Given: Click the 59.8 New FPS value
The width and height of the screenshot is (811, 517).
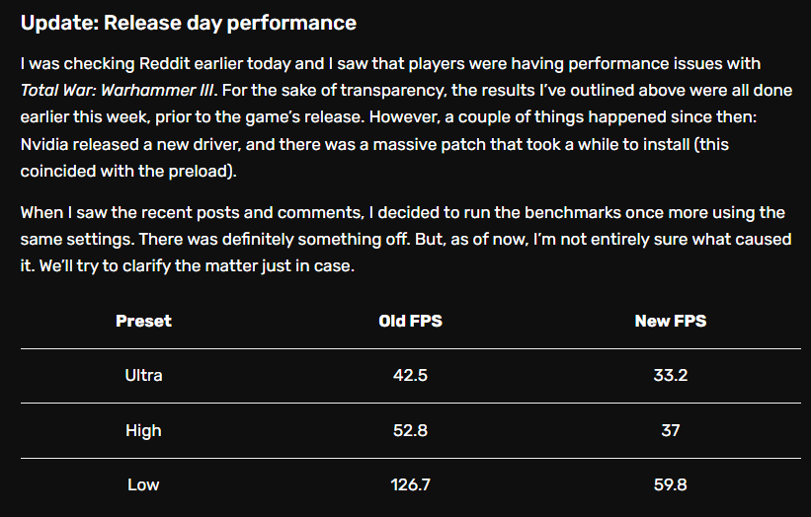Looking at the screenshot, I should point(671,484).
